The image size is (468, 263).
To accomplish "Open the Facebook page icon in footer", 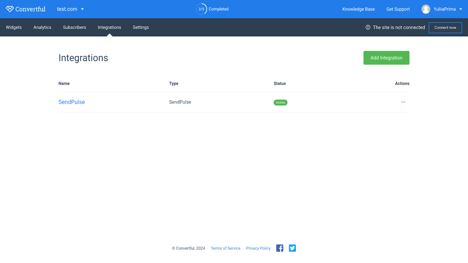I will click(280, 248).
